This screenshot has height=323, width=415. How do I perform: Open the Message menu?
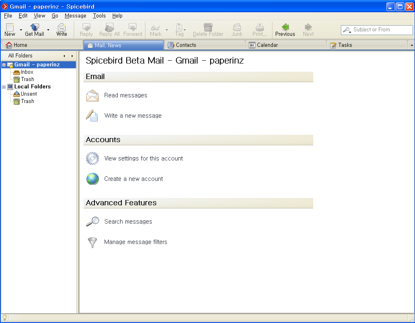coord(75,15)
